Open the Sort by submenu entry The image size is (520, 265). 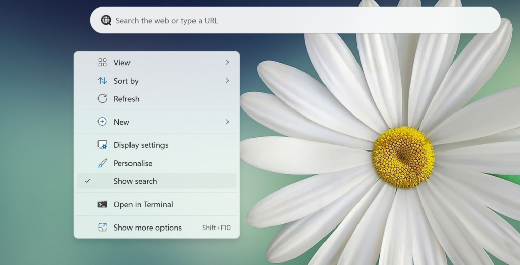tap(156, 81)
